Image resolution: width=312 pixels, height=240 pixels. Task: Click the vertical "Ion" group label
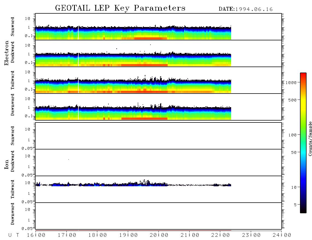click(7, 164)
